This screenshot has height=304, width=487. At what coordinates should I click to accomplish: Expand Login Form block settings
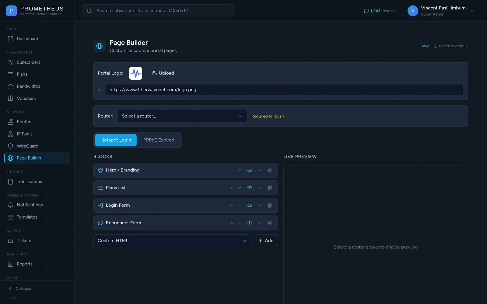point(260,206)
